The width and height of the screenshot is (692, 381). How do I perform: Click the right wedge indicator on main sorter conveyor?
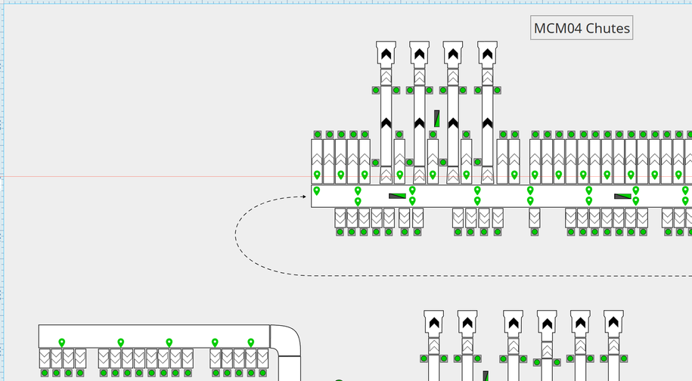[622, 197]
